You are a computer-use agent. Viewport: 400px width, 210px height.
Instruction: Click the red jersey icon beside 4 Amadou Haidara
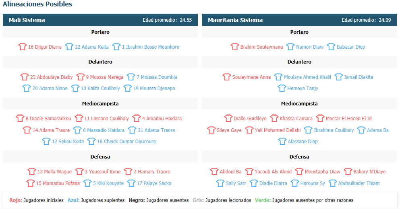(137, 118)
